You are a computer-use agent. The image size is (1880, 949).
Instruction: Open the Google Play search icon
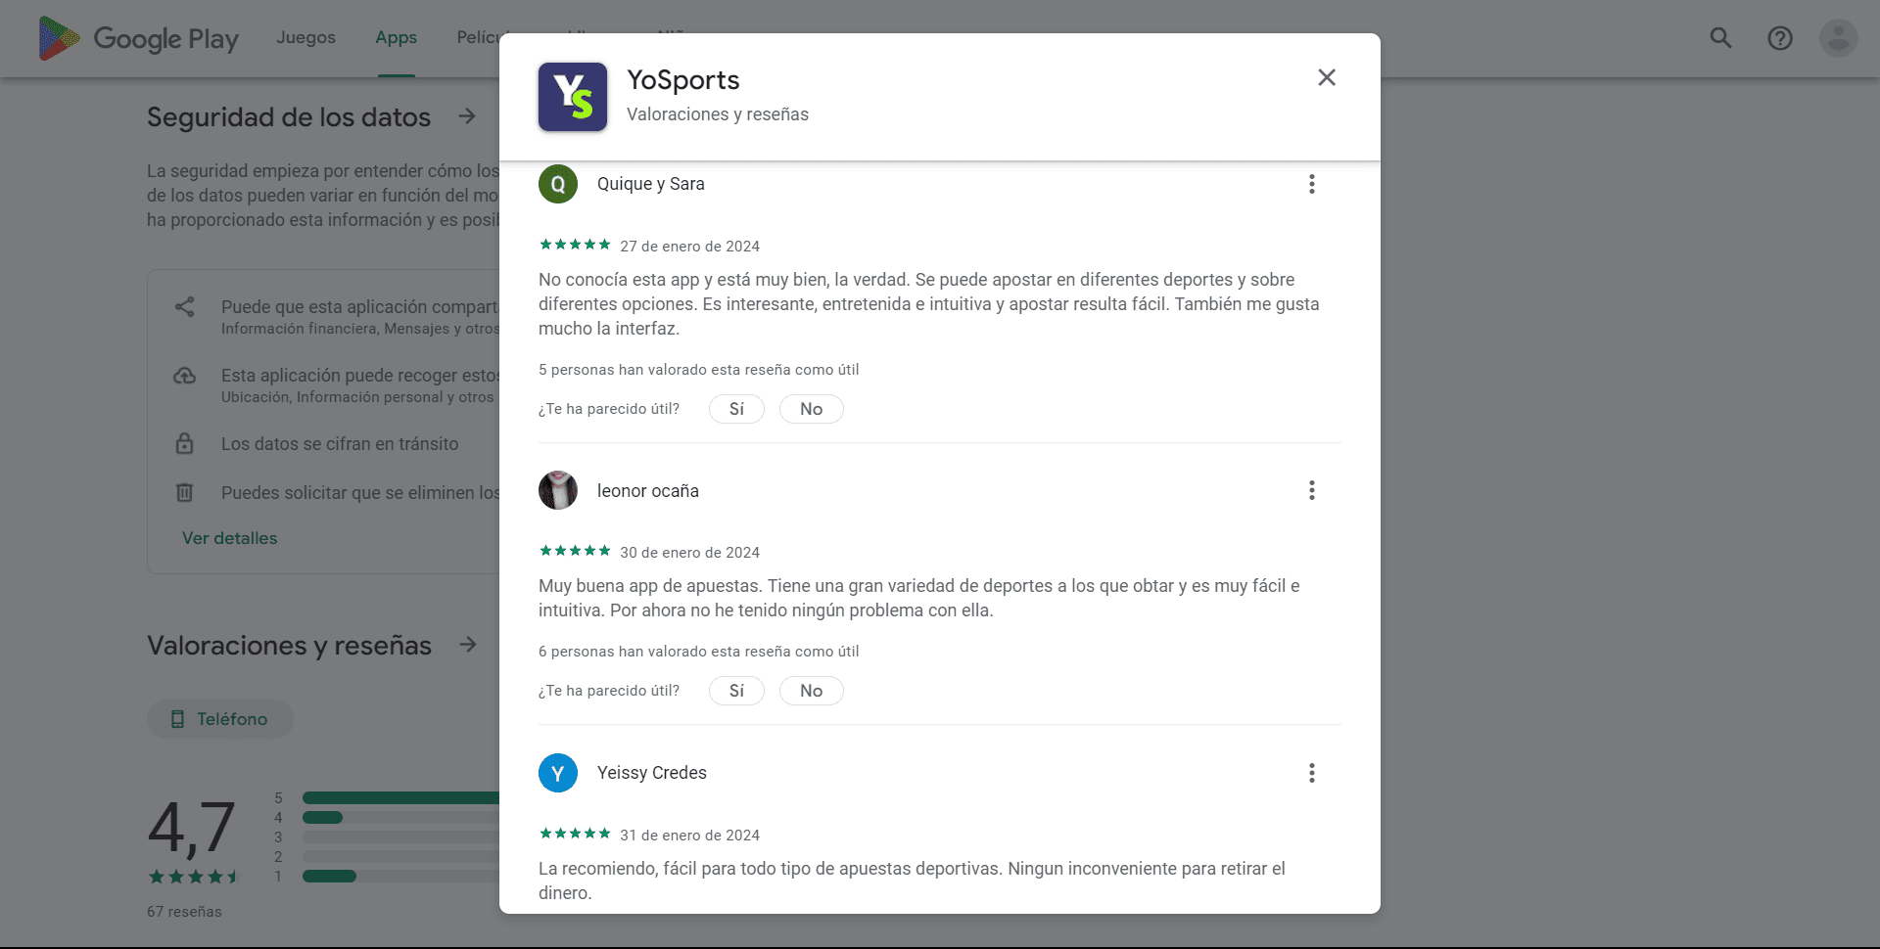(1720, 37)
